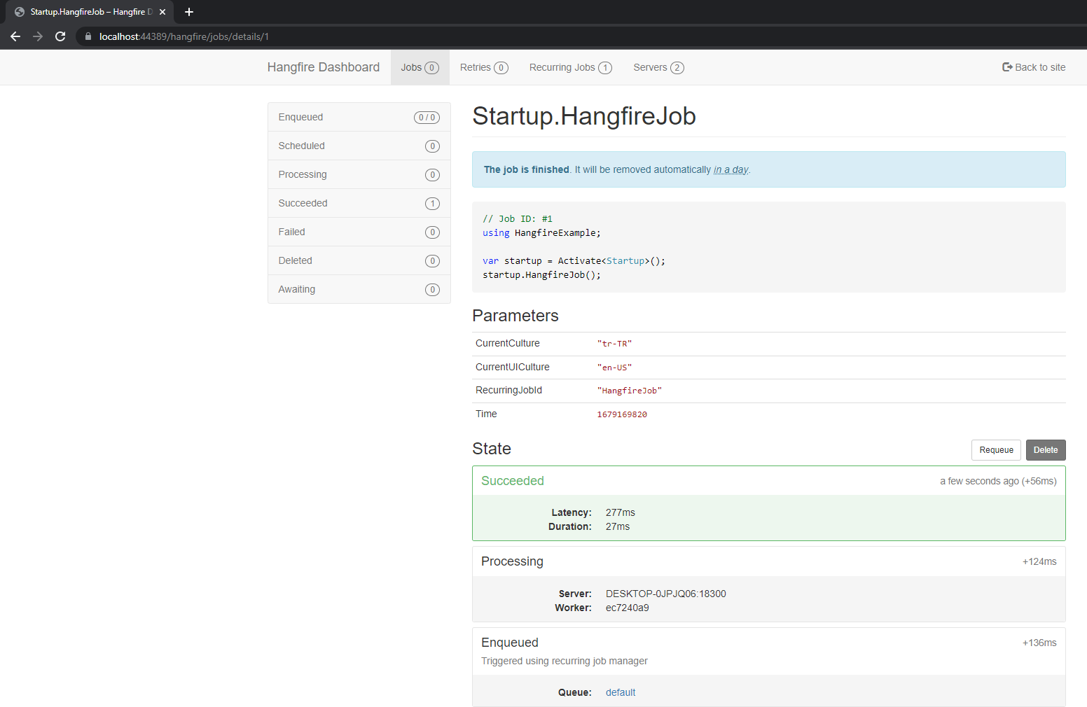Open the Retries tab

(x=484, y=67)
